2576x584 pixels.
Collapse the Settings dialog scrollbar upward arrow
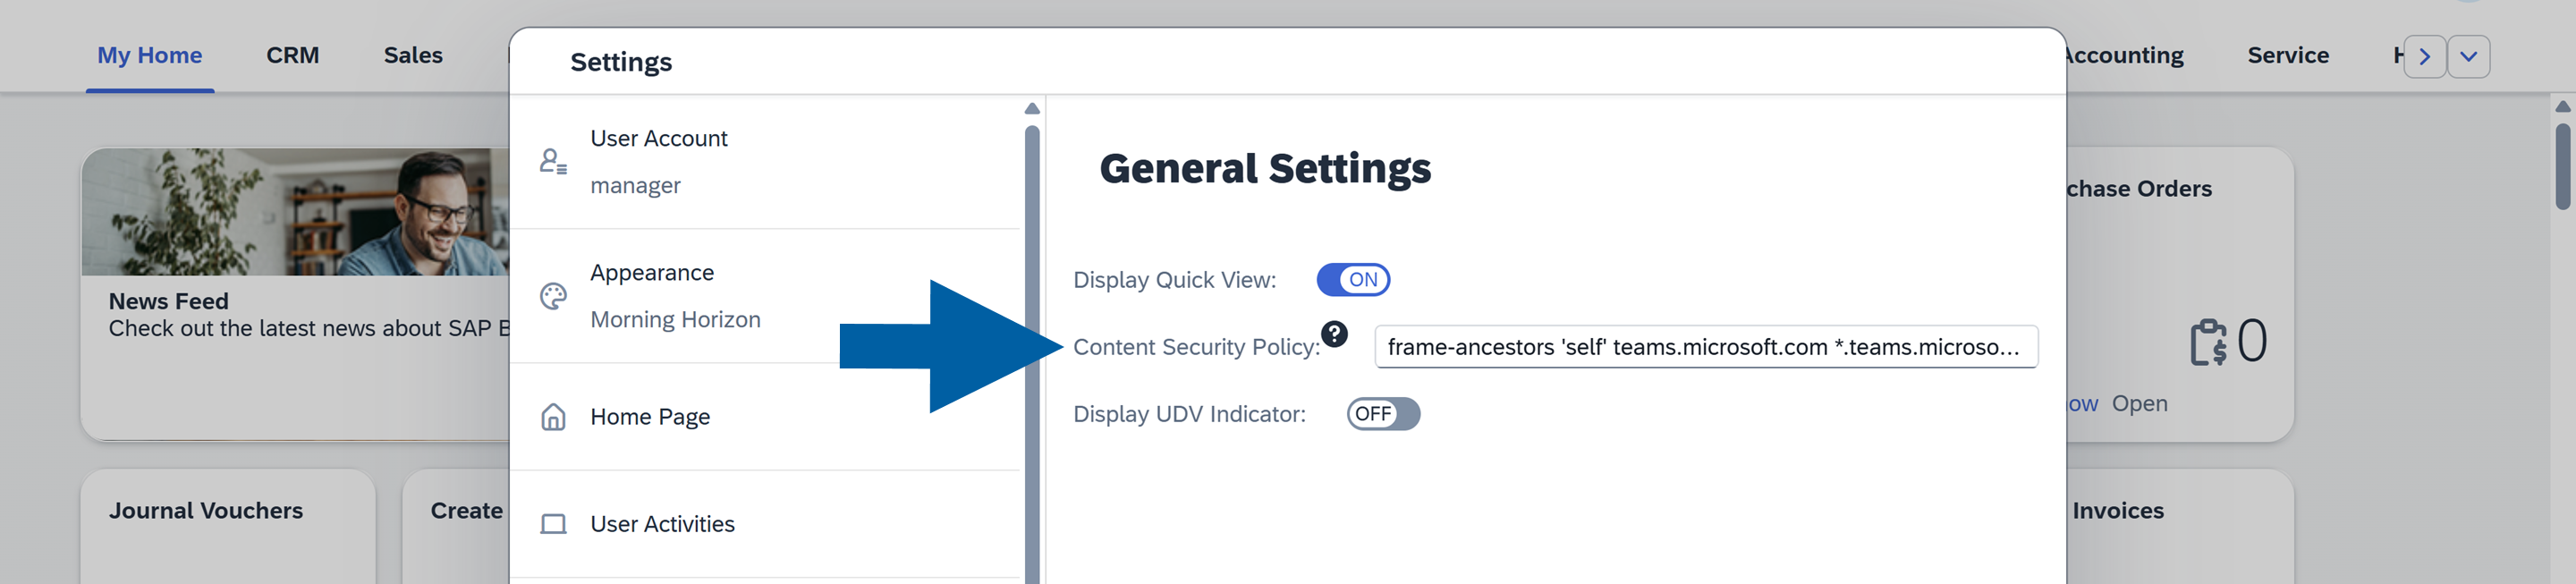pos(1031,108)
